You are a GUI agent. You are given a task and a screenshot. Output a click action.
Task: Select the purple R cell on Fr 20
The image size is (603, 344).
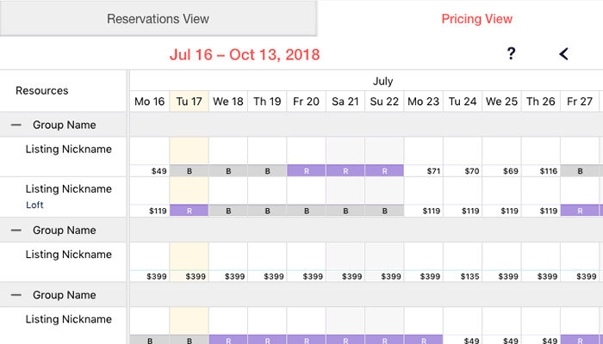[306, 171]
